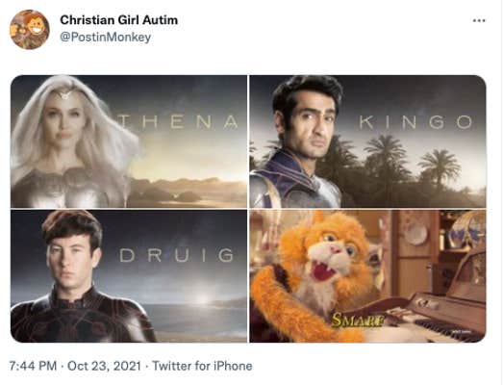Open the Kingo poster image

tap(367, 141)
